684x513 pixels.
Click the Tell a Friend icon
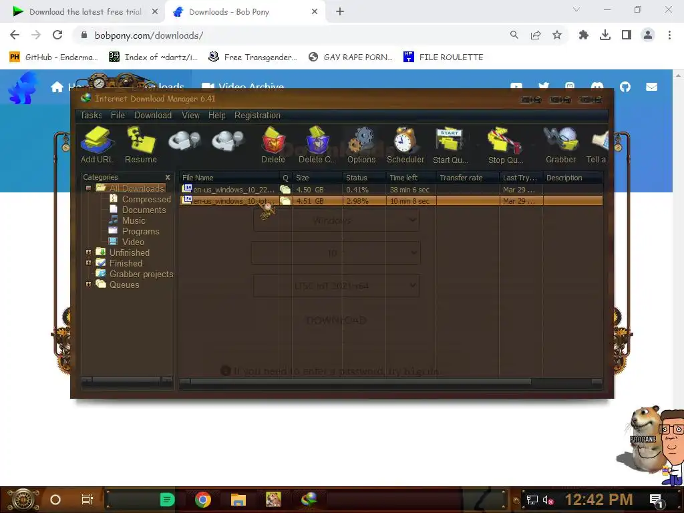click(596, 145)
